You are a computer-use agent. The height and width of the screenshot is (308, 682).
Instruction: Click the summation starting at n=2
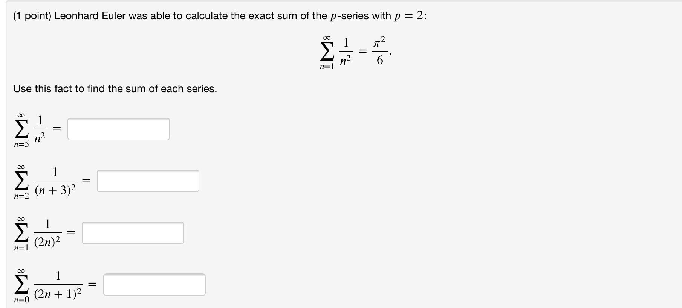(21, 181)
